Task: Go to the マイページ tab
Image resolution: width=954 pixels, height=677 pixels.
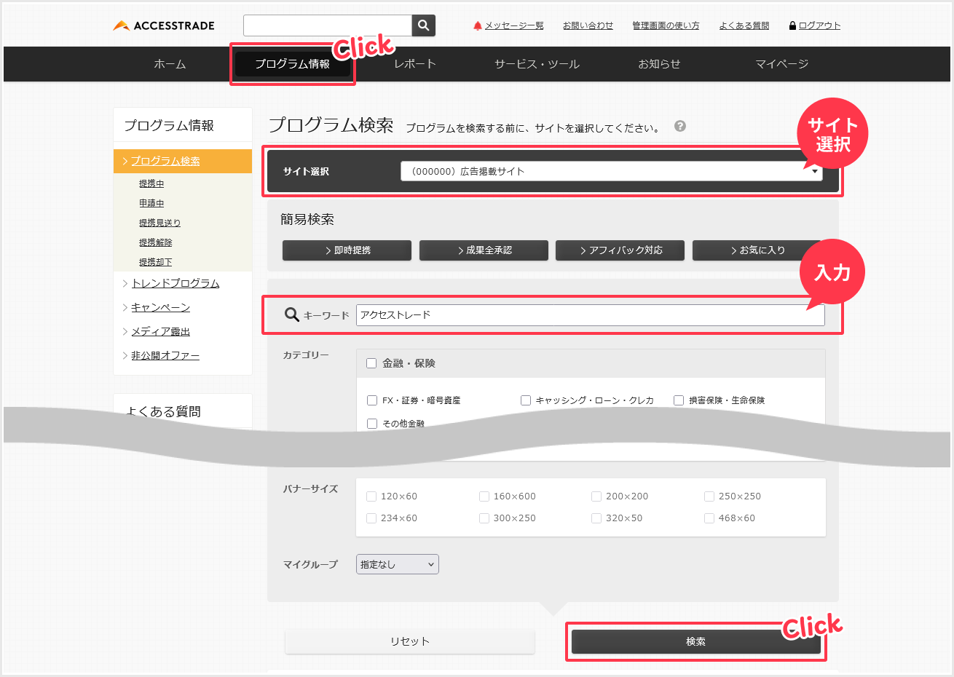Action: coord(782,64)
